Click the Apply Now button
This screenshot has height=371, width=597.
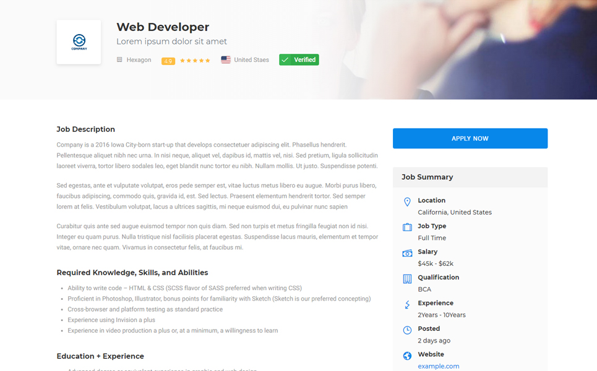(x=470, y=139)
